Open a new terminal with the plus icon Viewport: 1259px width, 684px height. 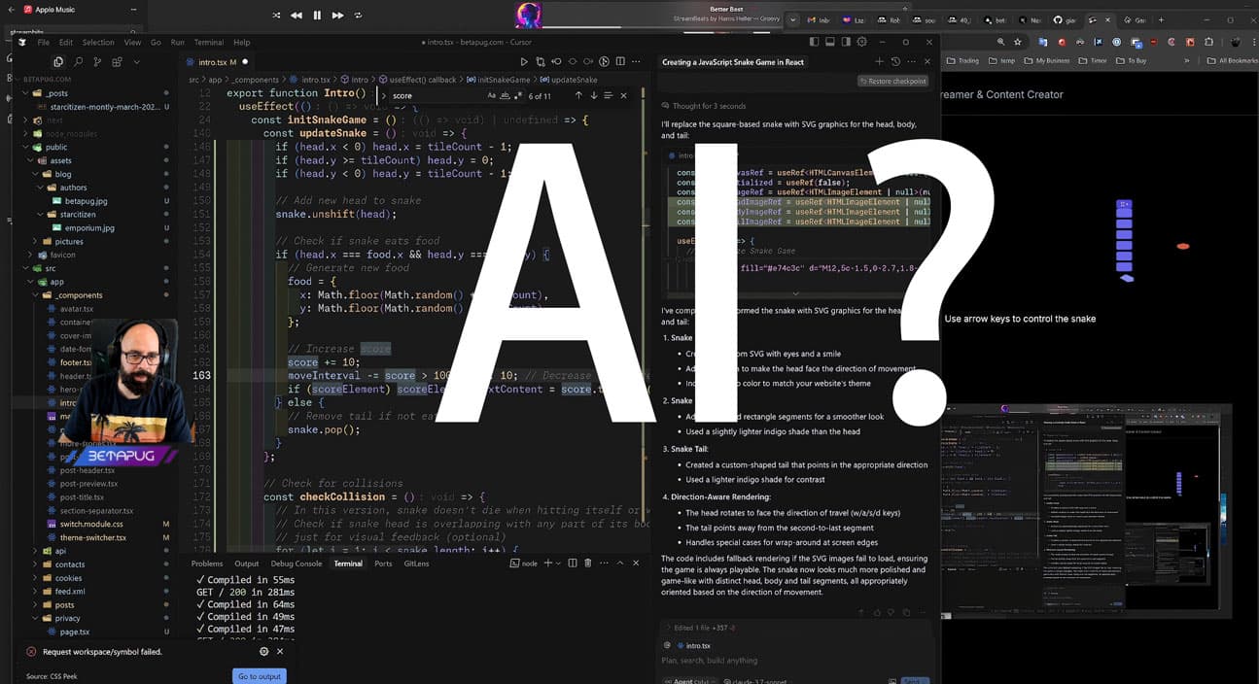548,563
